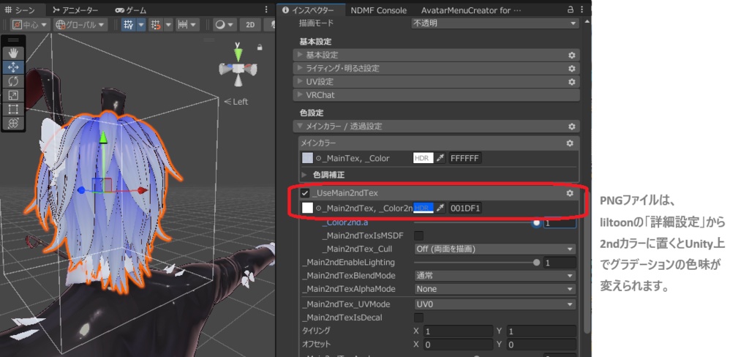
Task: Enable the _Main2ndTexIsDecal checkbox
Action: coord(418,317)
